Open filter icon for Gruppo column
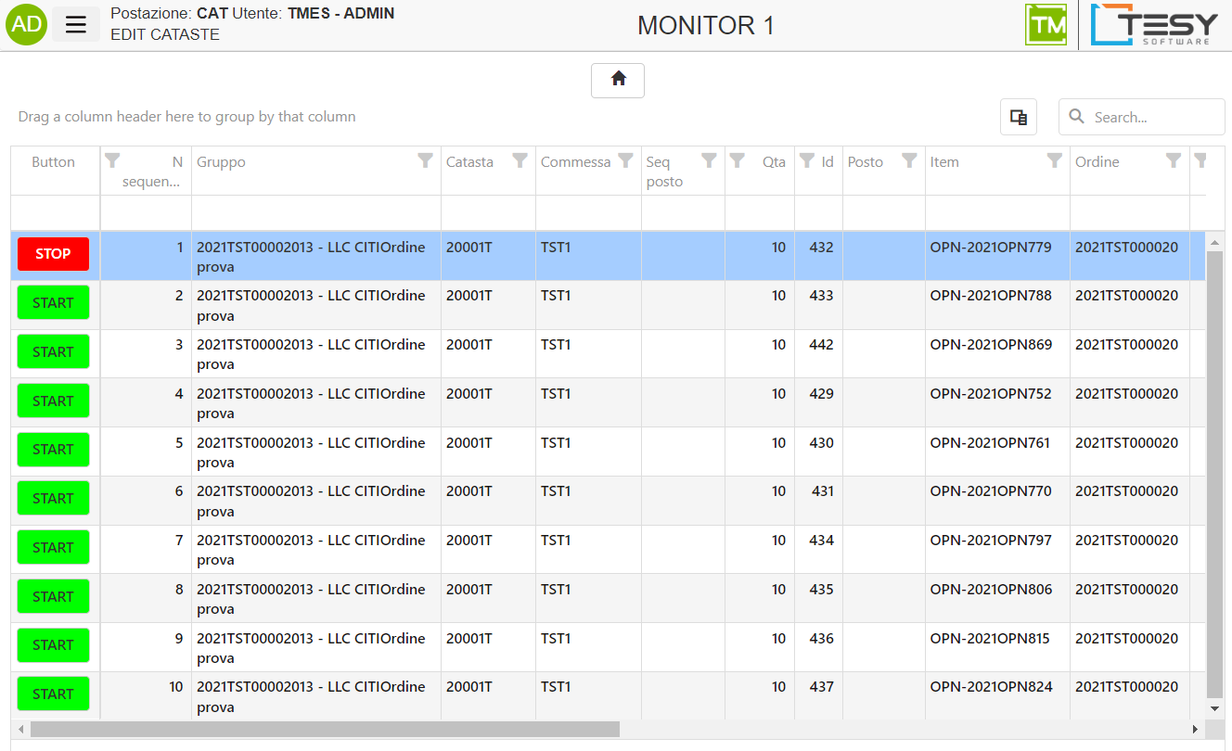This screenshot has height=751, width=1232. click(425, 161)
